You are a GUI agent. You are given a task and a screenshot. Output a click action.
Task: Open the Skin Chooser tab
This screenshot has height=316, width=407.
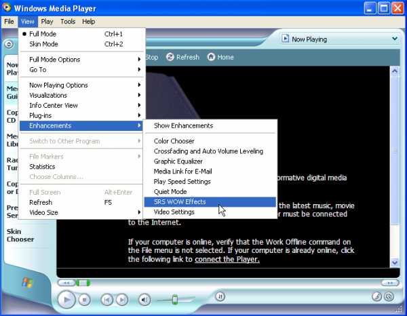point(20,235)
